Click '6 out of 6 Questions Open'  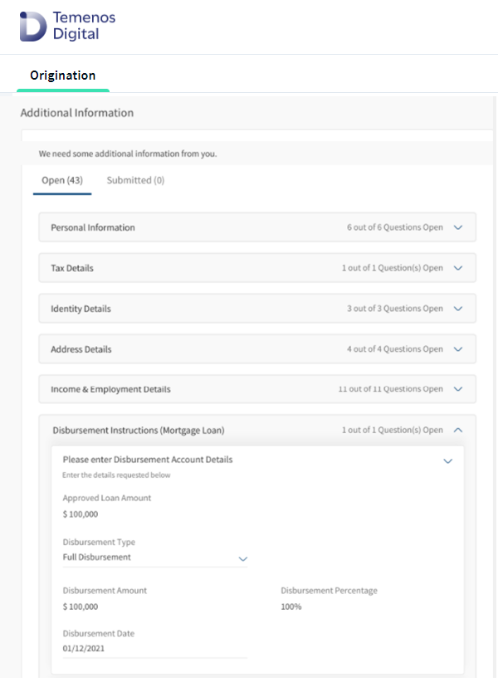[x=395, y=227]
